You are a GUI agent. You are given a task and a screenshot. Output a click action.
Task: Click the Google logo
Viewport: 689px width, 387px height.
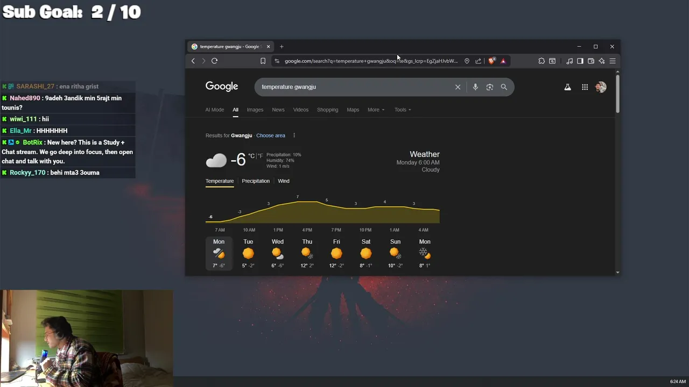(x=222, y=87)
